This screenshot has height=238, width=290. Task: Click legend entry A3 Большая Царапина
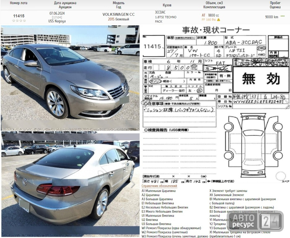(157, 199)
